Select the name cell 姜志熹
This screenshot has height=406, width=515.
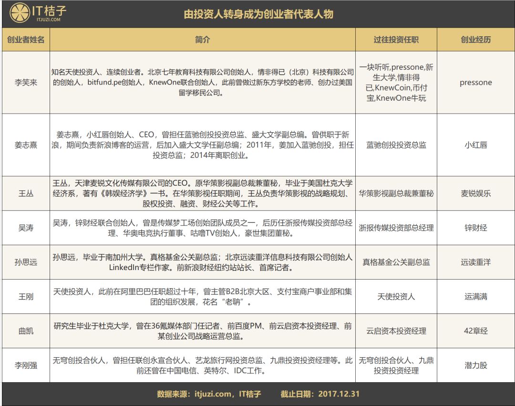(x=26, y=145)
